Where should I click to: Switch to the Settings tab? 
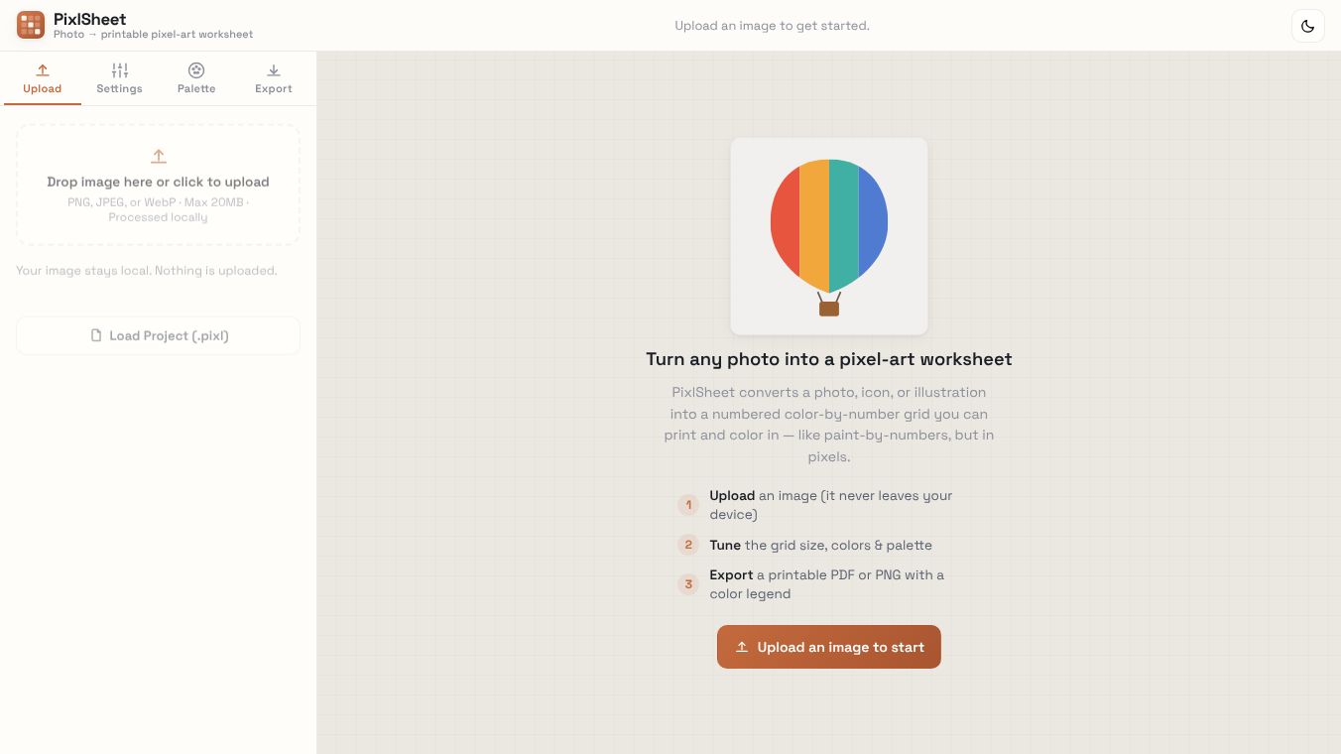coord(119,78)
